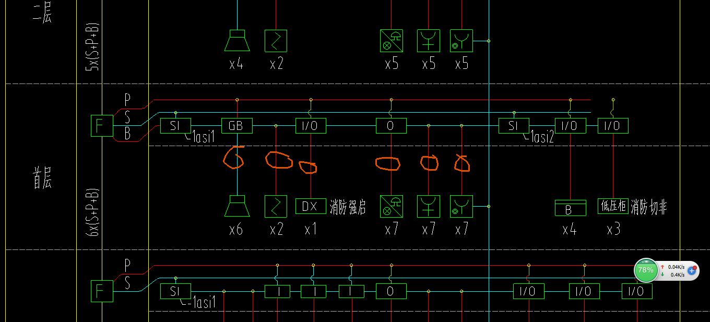Select the 消防切非 text
This screenshot has height=322, width=710.
click(649, 207)
